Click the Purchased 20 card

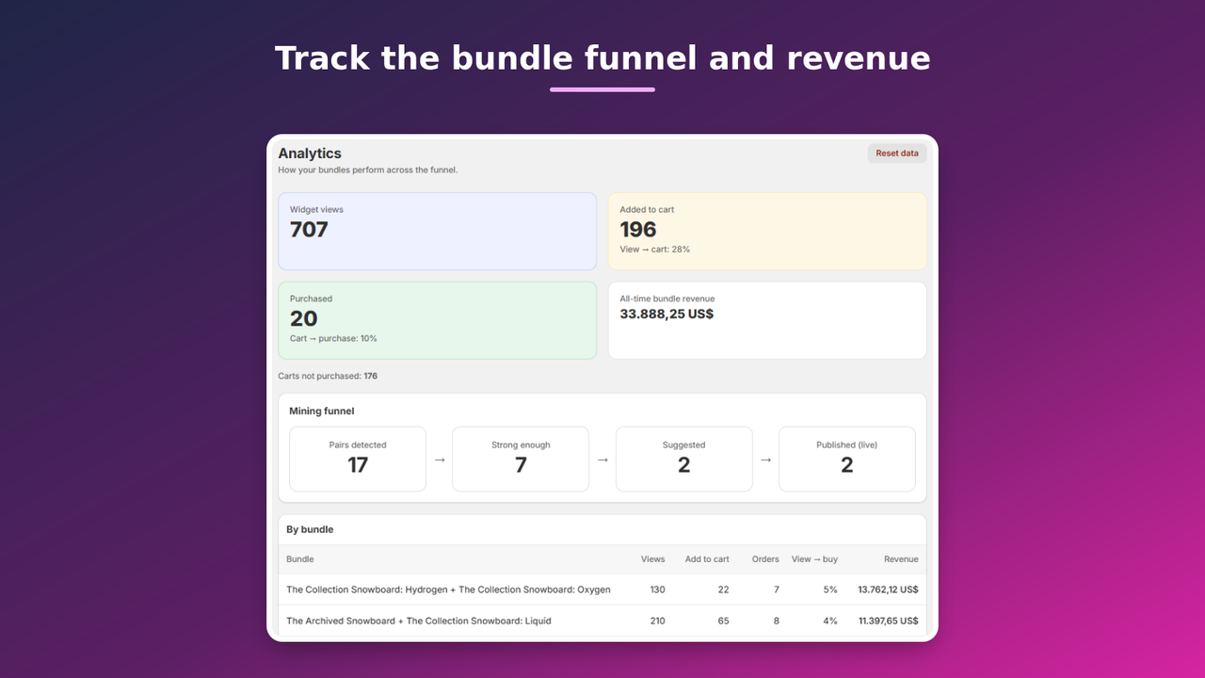[x=437, y=320]
